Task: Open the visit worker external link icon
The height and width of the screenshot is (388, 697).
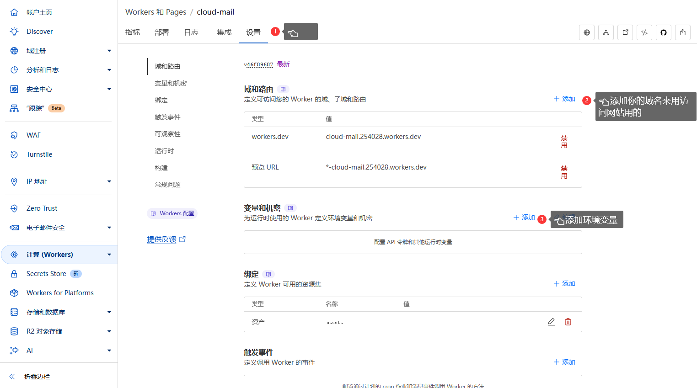Action: [625, 32]
